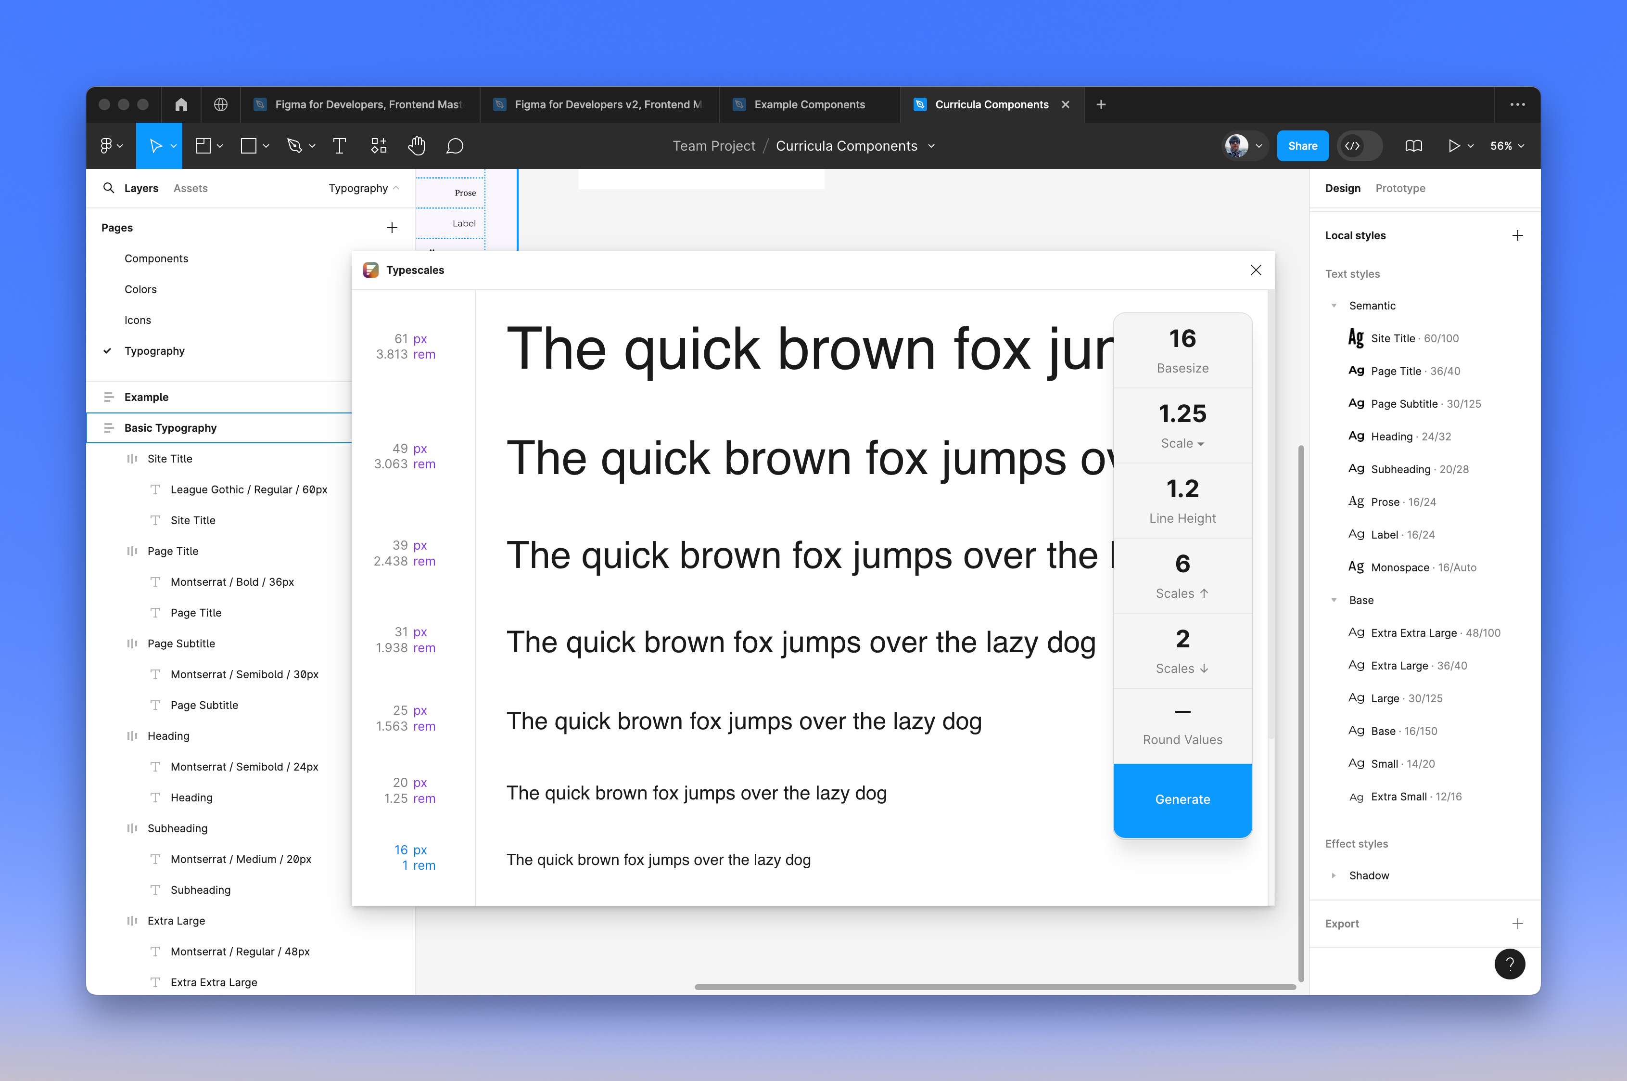This screenshot has height=1081, width=1627.
Task: Collapse the Semantic text styles group
Action: (x=1335, y=306)
